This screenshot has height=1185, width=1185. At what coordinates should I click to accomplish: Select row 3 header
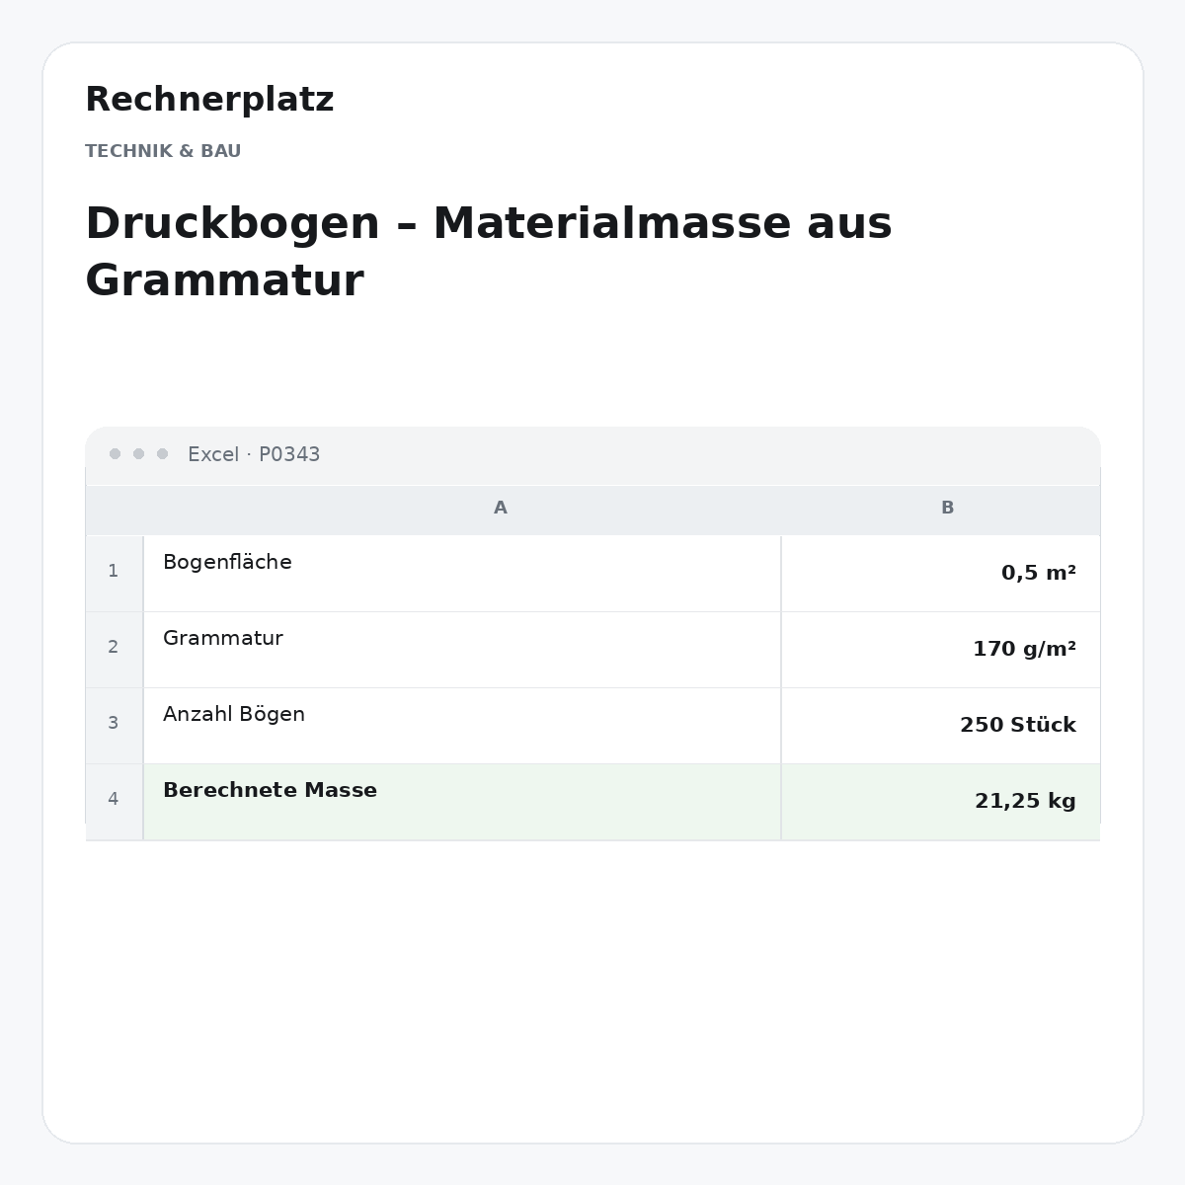[114, 726]
